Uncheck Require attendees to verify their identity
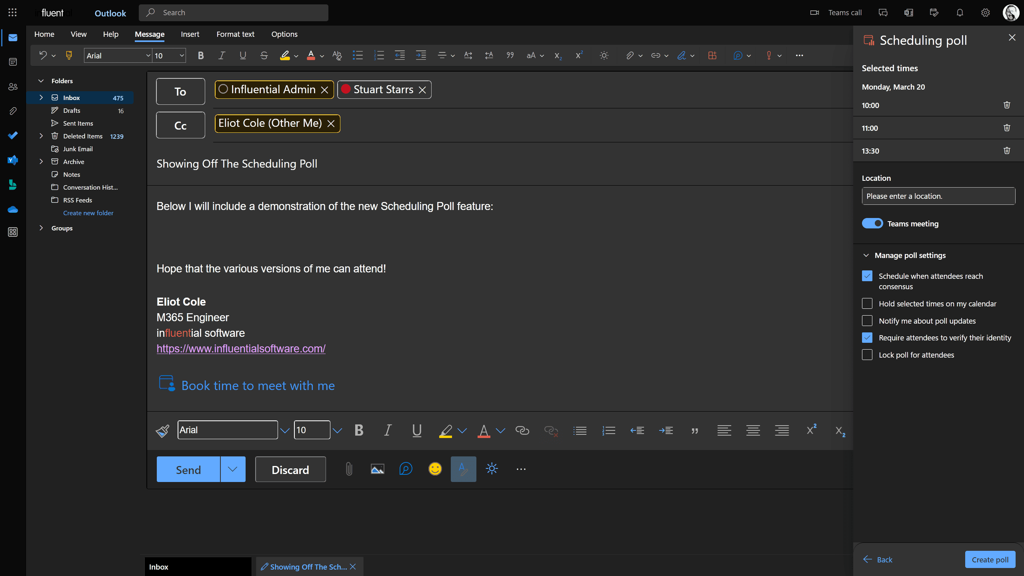 click(867, 338)
